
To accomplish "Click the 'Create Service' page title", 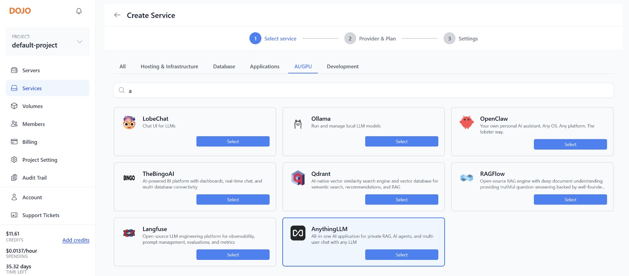I will point(151,15).
